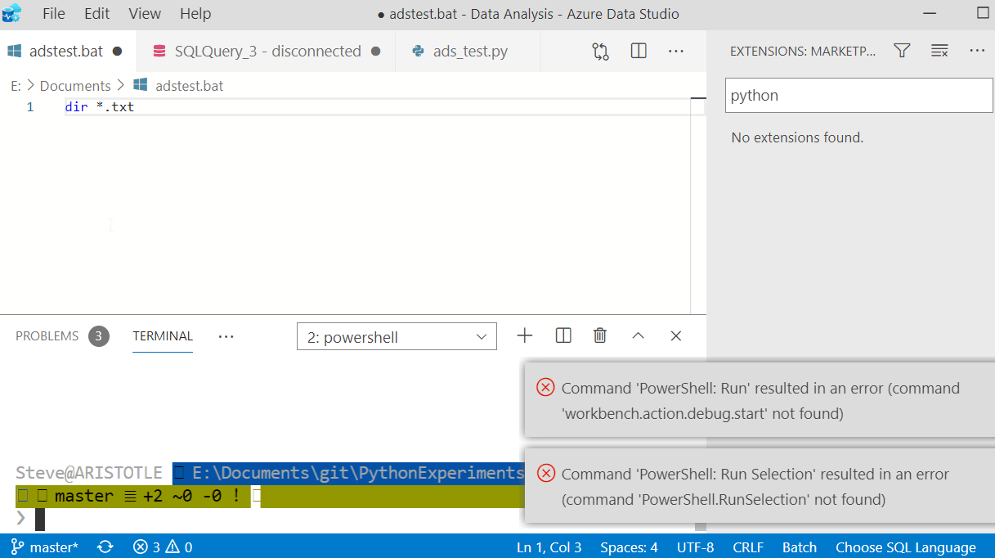
Task: Open the '2: powershell' terminal dropdown
Action: tap(397, 337)
